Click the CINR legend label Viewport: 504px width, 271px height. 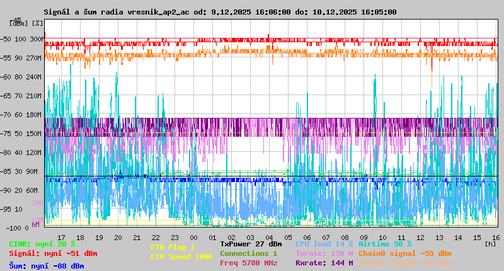click(x=42, y=244)
